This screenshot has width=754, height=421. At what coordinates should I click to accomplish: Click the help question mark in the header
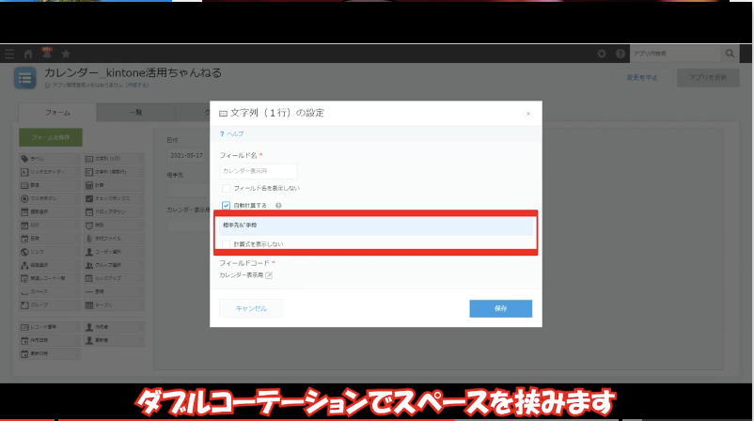coord(619,54)
